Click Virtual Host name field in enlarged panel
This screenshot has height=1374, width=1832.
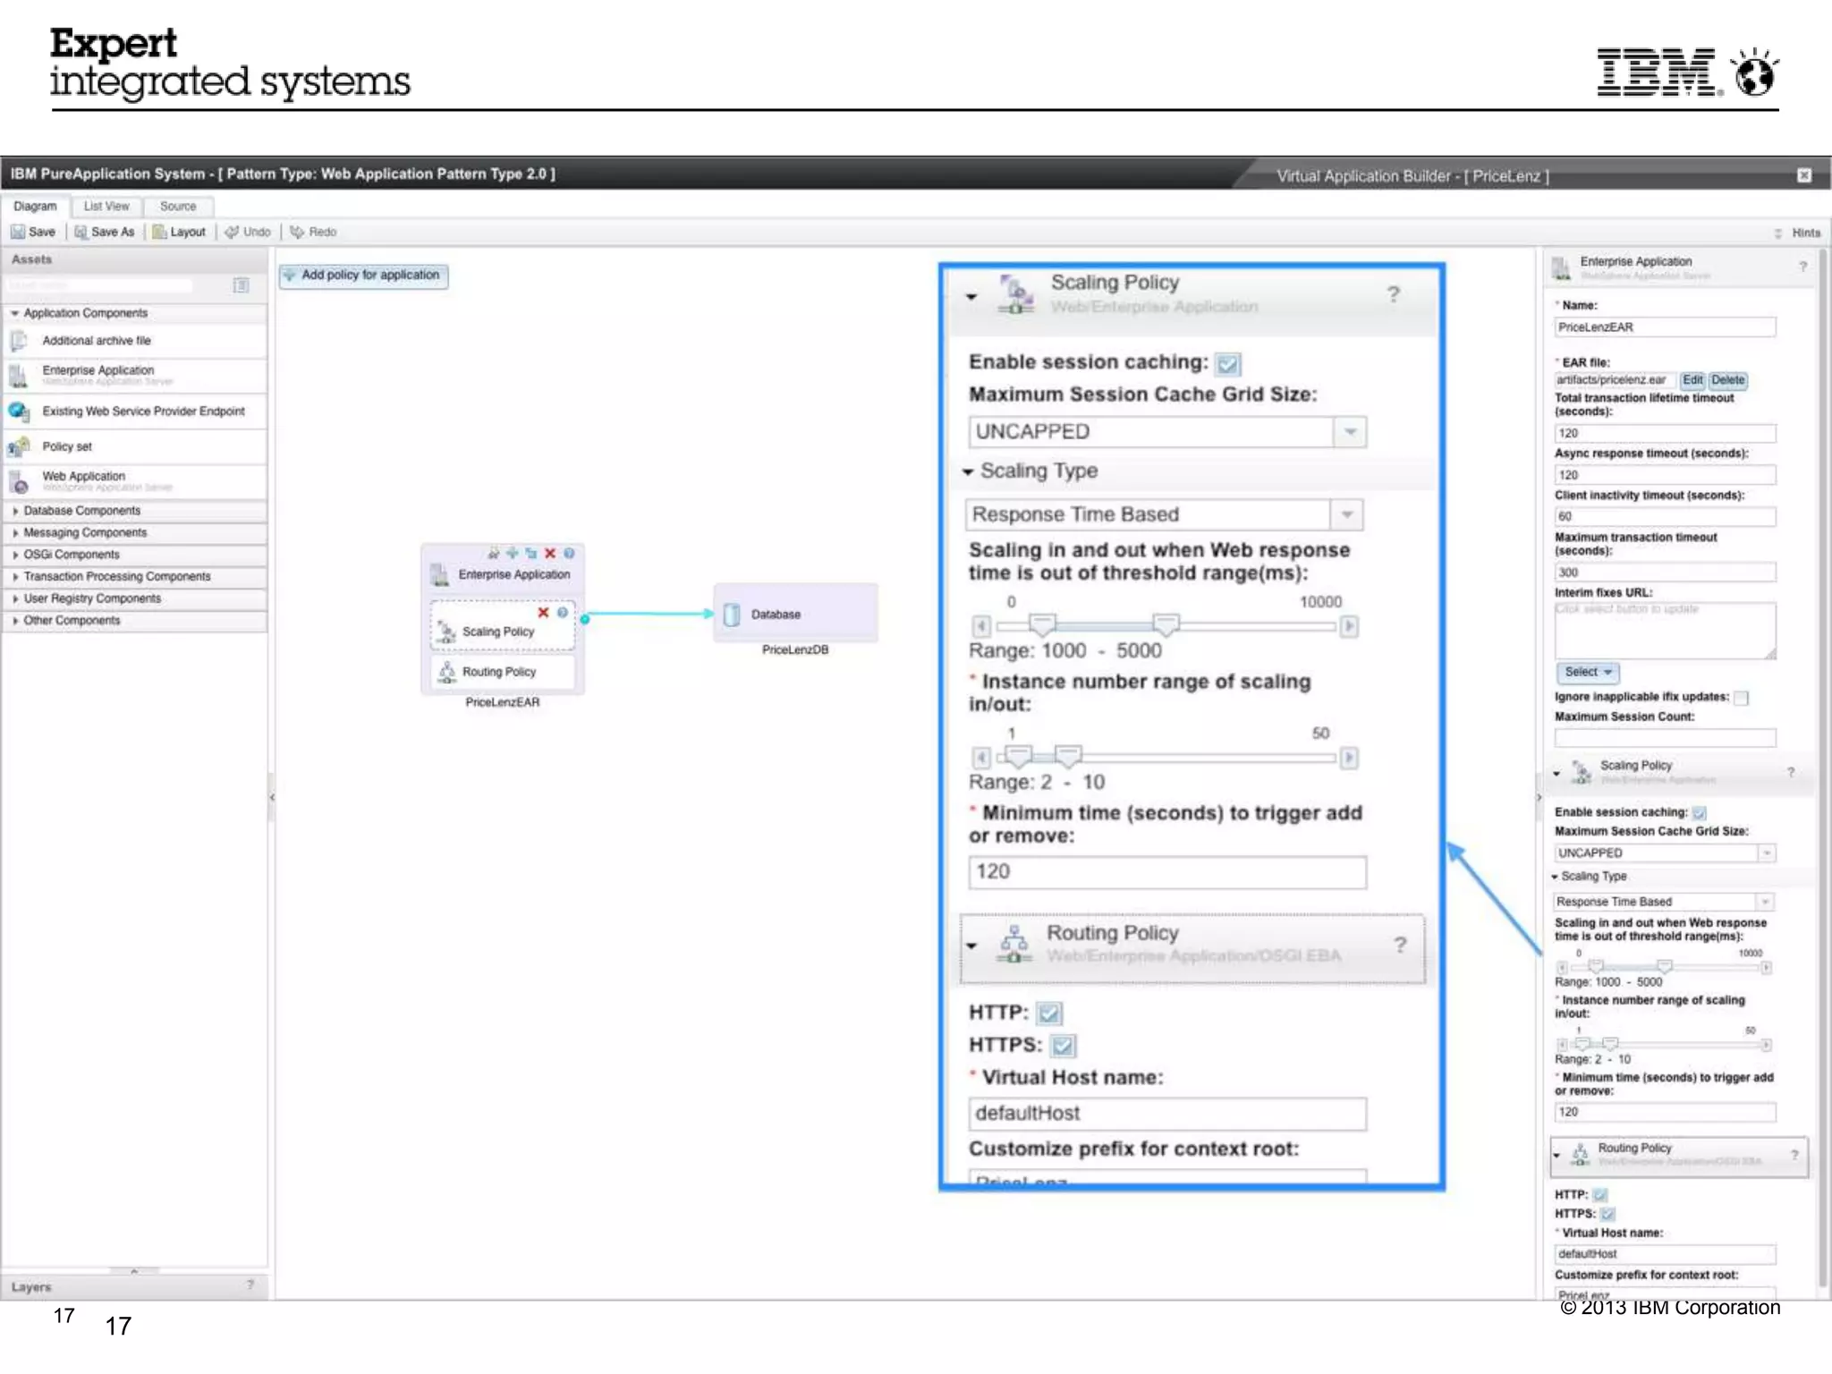pyautogui.click(x=1166, y=1114)
